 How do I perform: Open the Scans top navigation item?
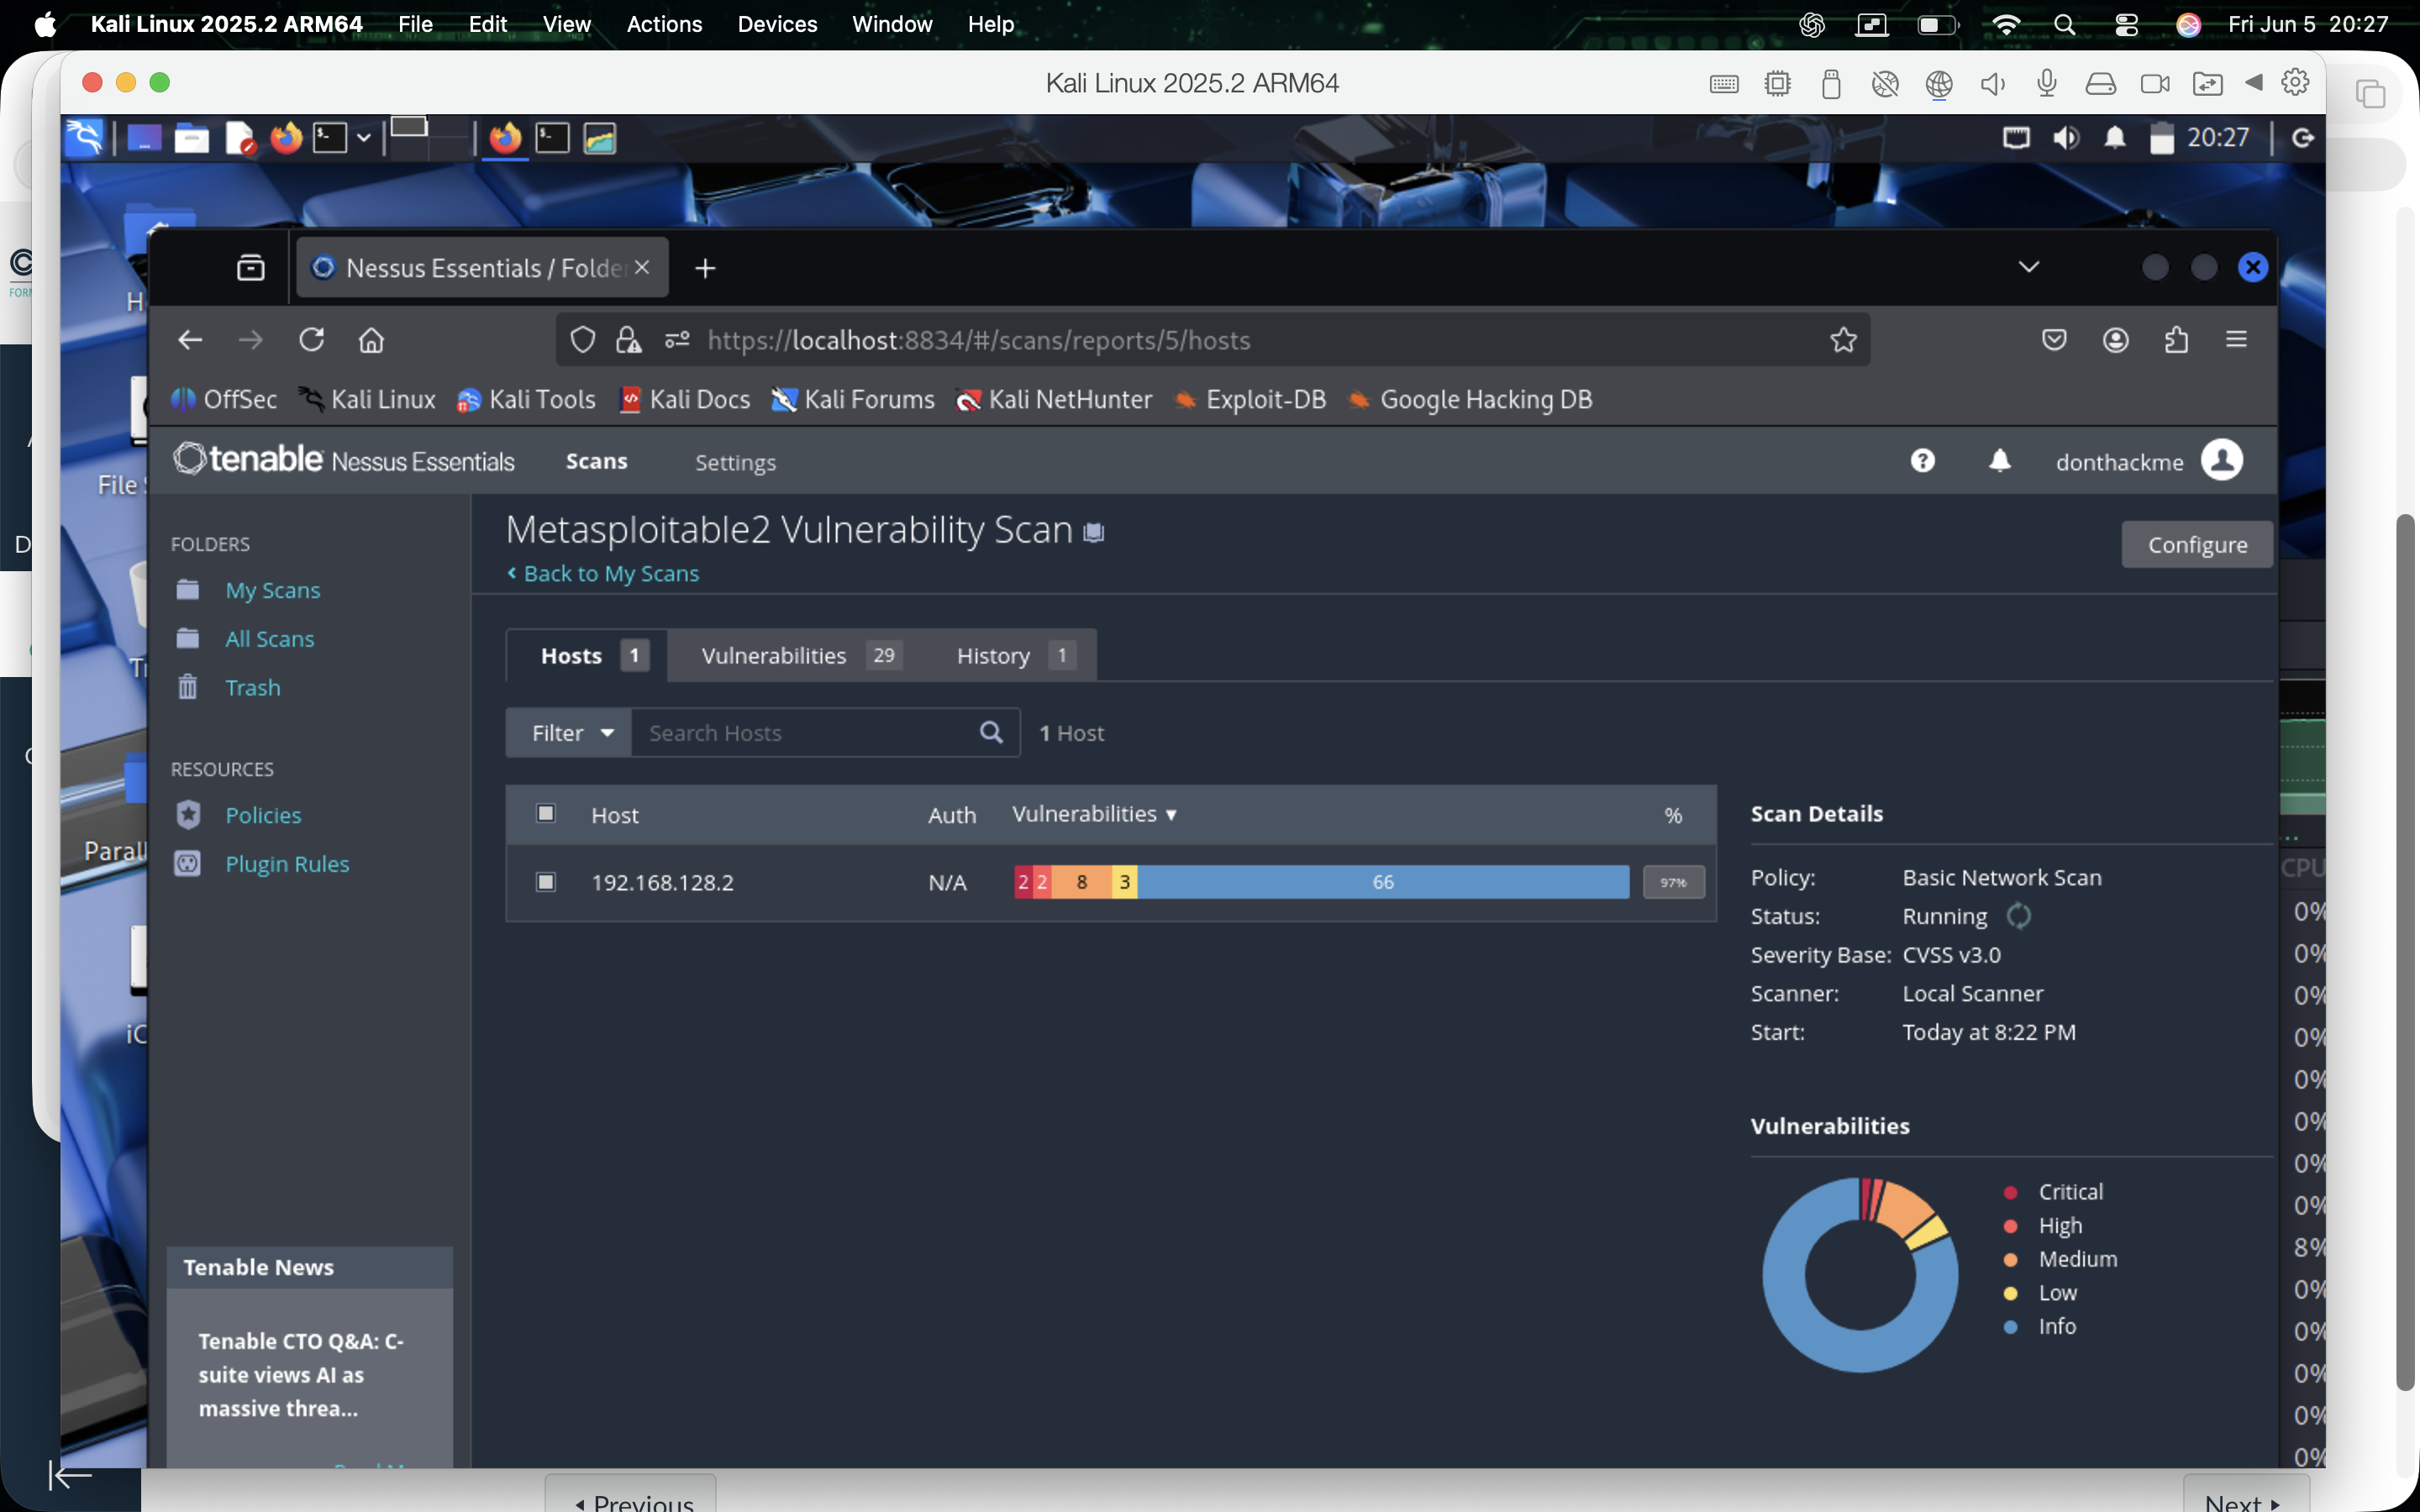point(597,461)
